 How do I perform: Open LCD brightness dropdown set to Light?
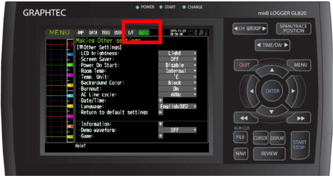click(x=177, y=53)
